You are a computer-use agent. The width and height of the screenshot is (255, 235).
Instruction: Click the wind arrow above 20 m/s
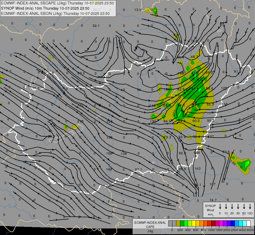(x=232, y=207)
